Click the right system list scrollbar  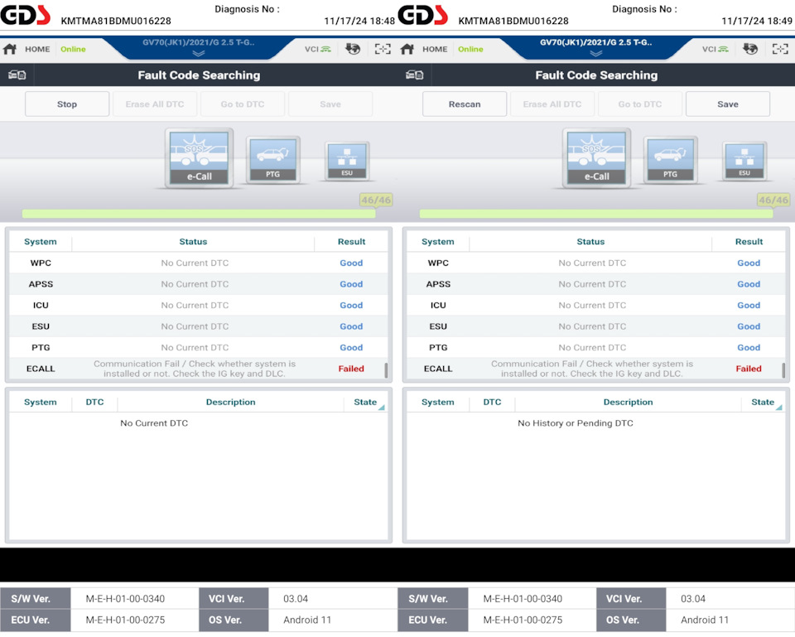click(783, 370)
